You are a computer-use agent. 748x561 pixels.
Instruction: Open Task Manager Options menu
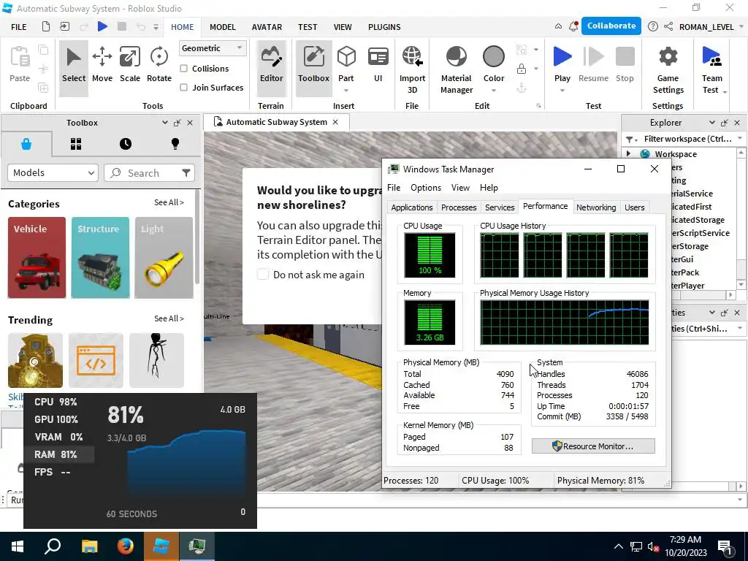pos(426,188)
